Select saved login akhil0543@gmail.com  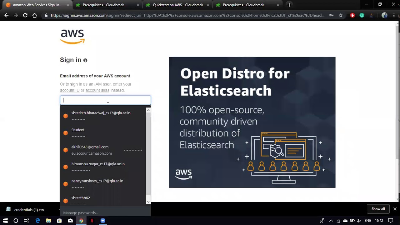click(x=103, y=150)
